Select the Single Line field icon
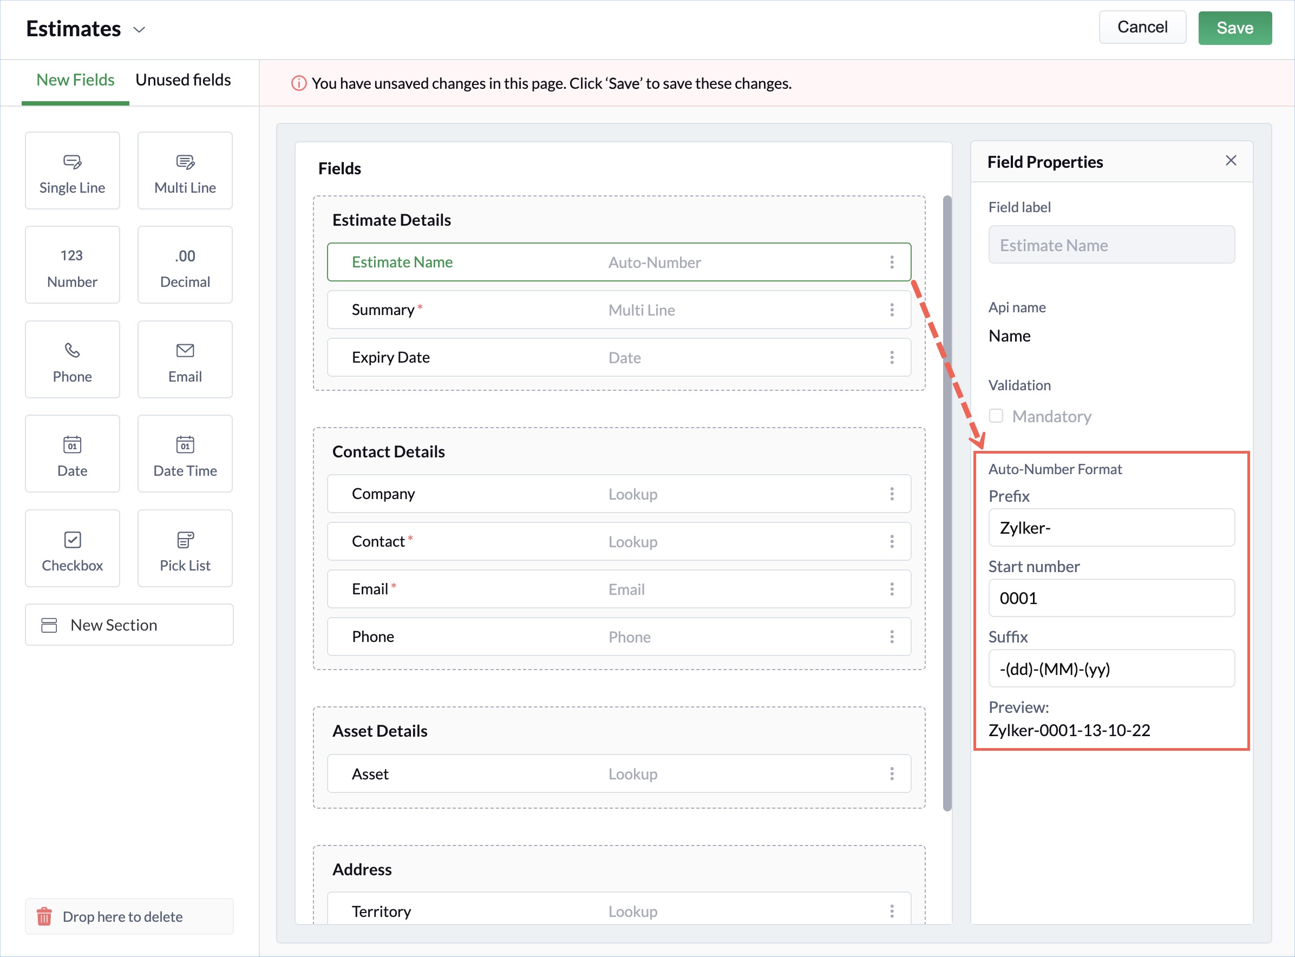 pos(72,162)
